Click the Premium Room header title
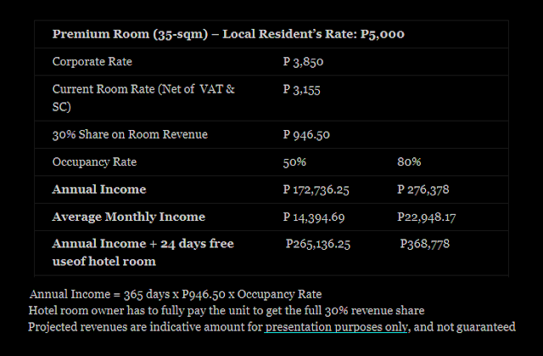Viewport: 543px width, 356px height. coord(228,34)
